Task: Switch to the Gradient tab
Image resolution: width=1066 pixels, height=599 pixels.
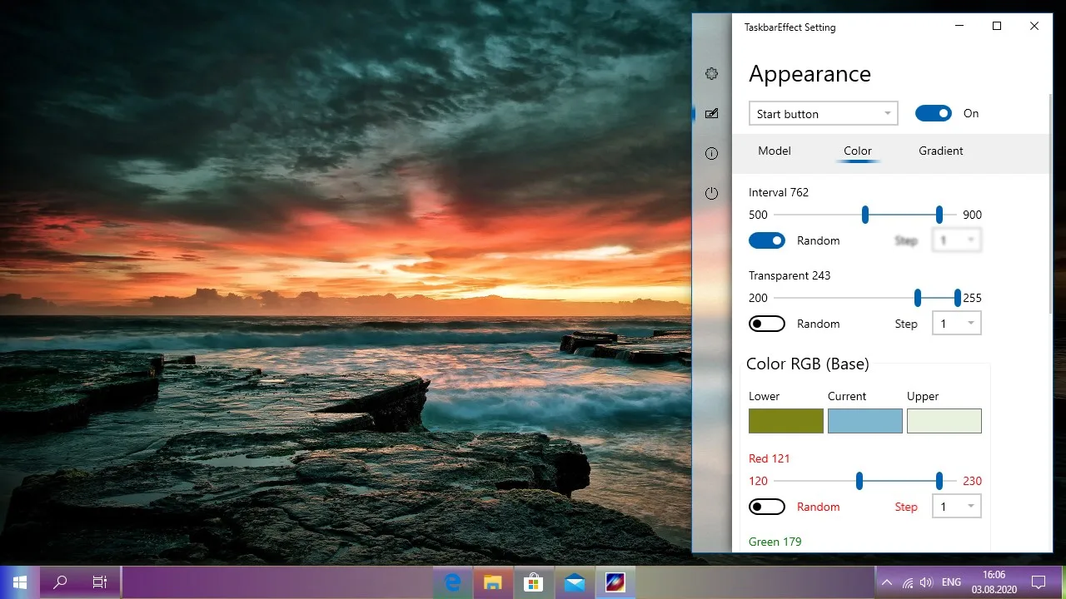Action: click(941, 151)
